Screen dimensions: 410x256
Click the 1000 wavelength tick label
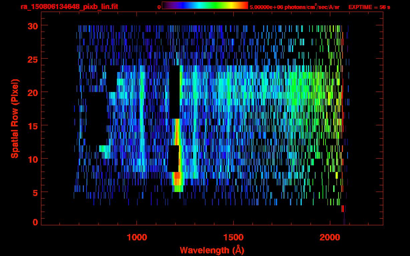pos(137,237)
